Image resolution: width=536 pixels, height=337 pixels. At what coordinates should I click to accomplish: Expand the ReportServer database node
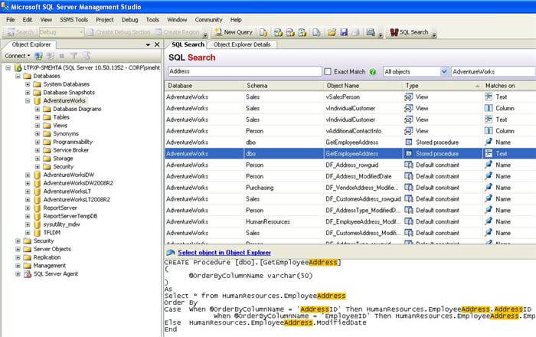pos(28,208)
